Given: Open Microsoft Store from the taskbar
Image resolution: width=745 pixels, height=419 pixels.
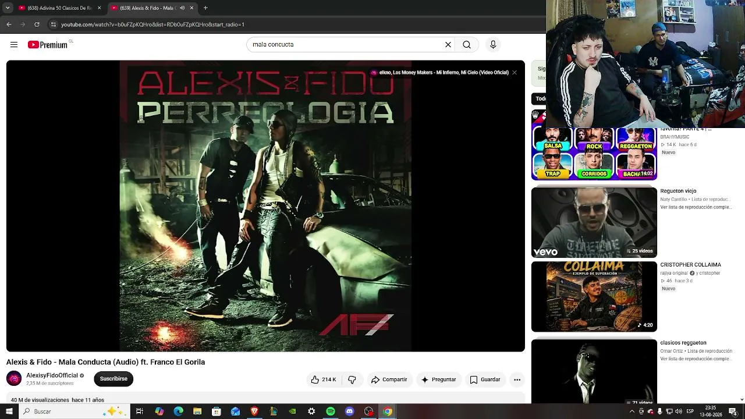Looking at the screenshot, I should (x=217, y=411).
